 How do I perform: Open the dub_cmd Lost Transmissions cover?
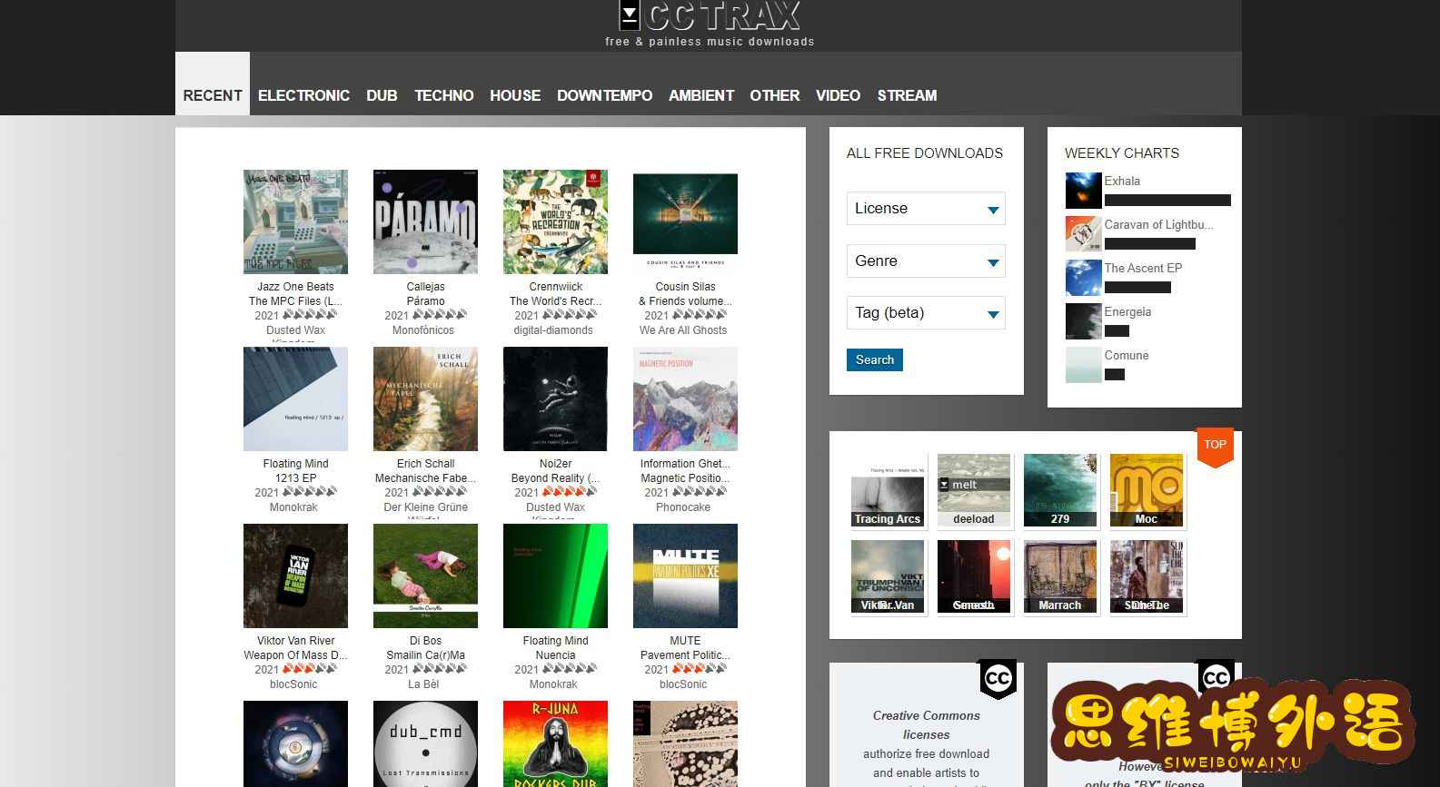[425, 743]
